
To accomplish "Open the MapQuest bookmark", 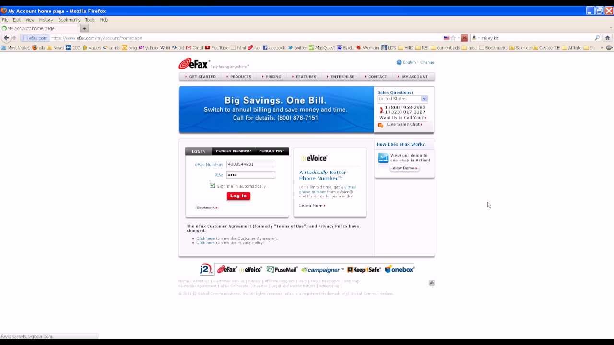I will tap(322, 48).
